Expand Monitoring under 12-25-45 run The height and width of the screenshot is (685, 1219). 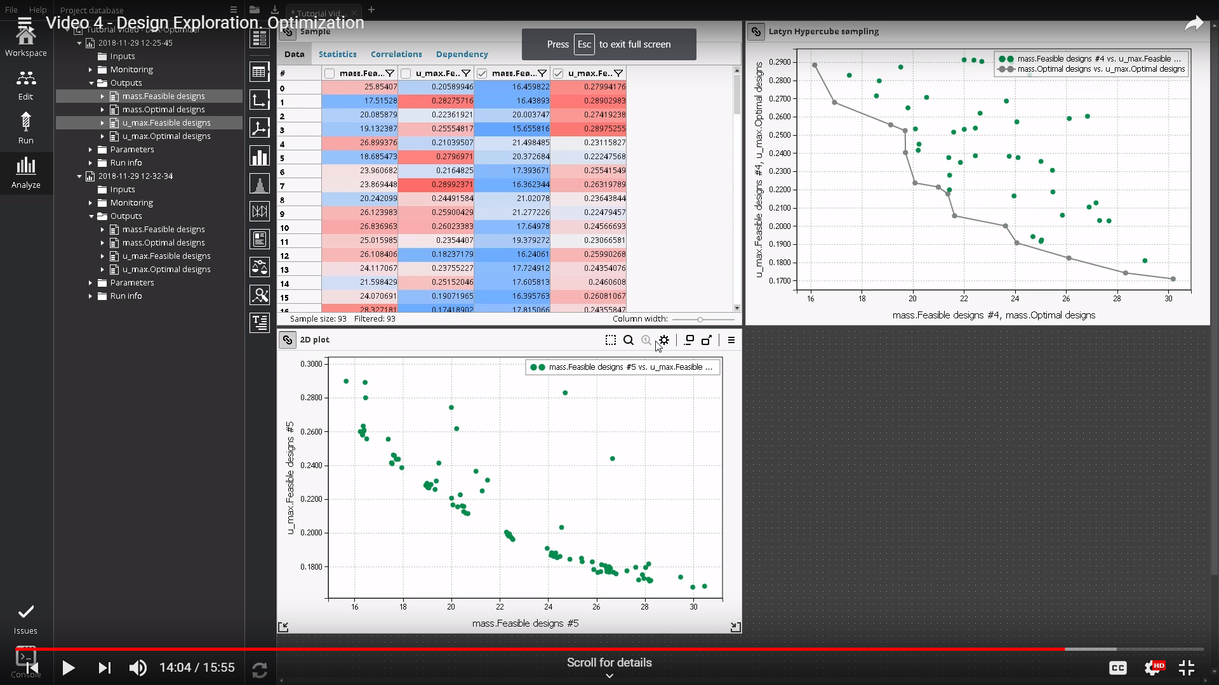(x=90, y=70)
